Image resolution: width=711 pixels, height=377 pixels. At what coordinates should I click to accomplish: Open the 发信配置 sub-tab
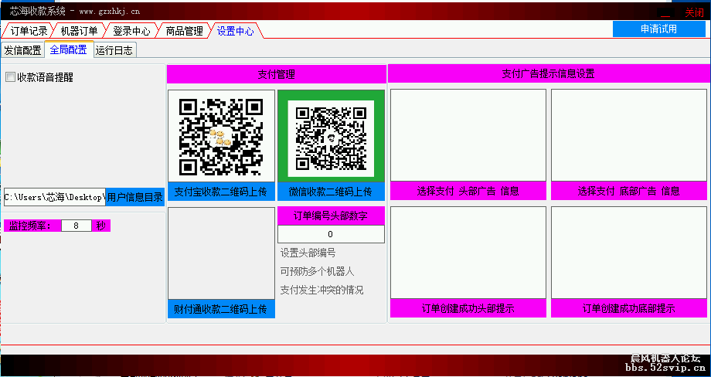(x=22, y=50)
